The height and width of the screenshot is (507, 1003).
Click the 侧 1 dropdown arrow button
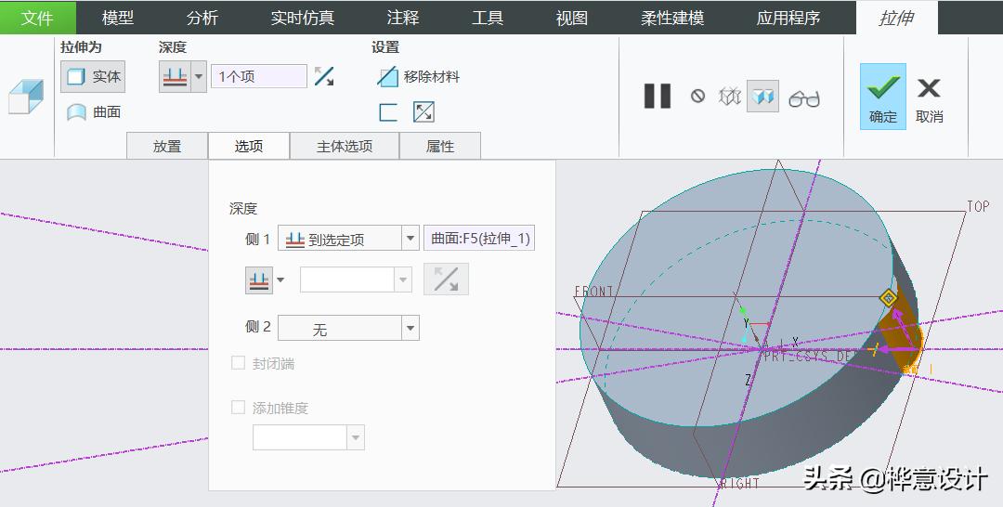point(410,240)
